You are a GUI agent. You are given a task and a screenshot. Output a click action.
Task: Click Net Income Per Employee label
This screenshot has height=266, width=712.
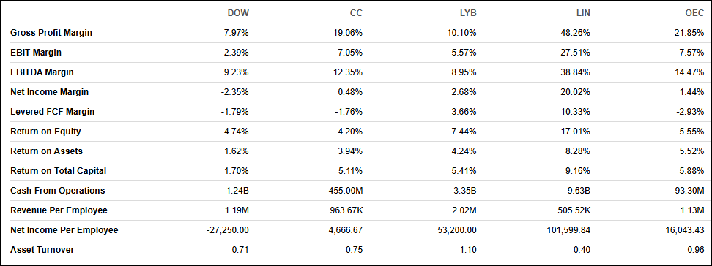[64, 230]
